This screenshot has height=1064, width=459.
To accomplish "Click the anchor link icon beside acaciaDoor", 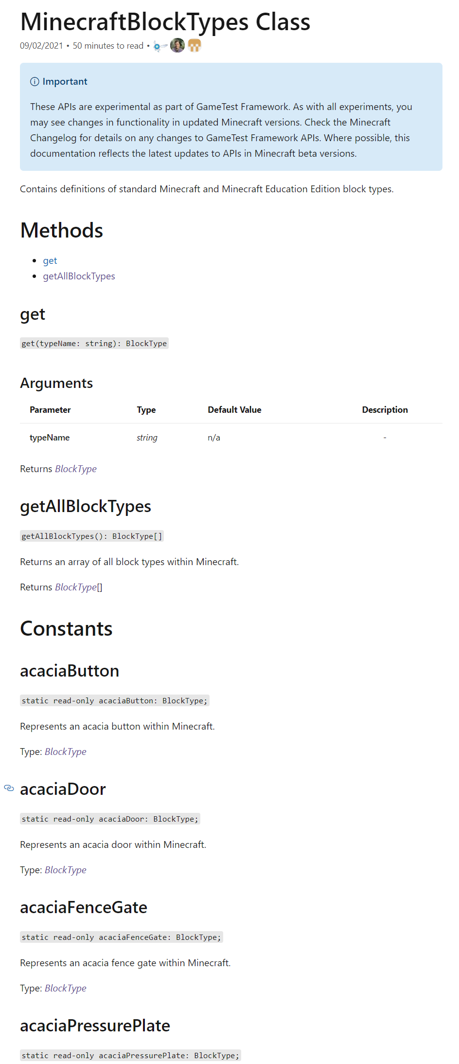I will coord(9,788).
